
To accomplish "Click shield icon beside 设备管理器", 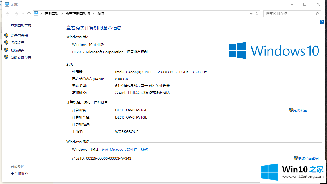I will 6,36.
